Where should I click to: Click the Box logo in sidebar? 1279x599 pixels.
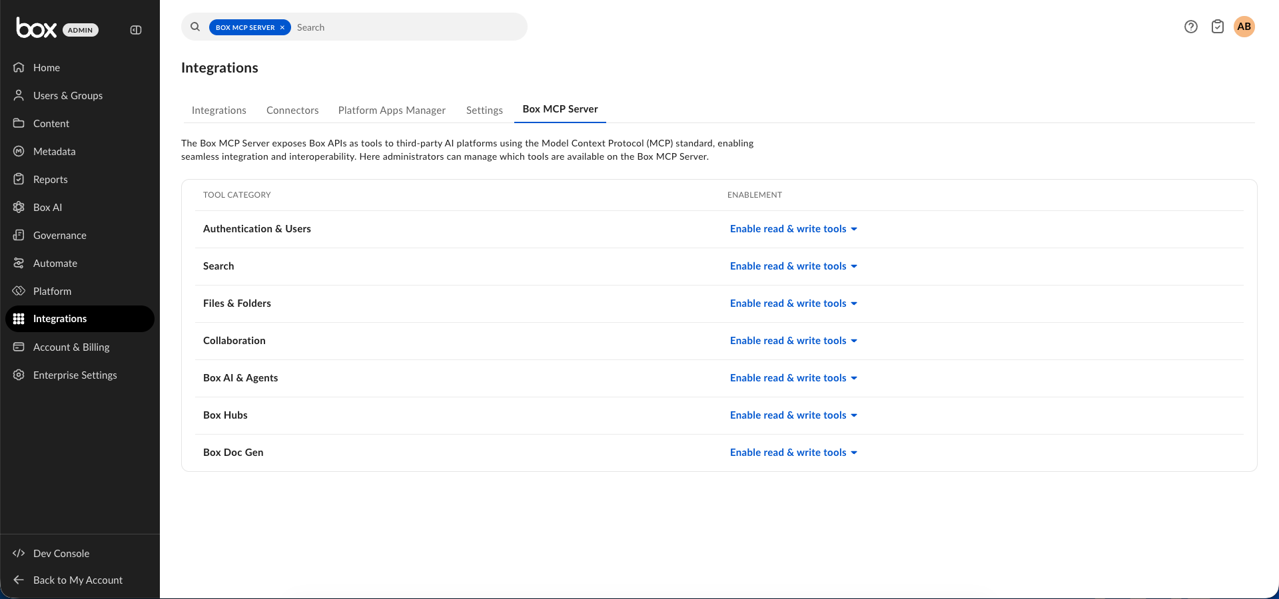[x=37, y=28]
